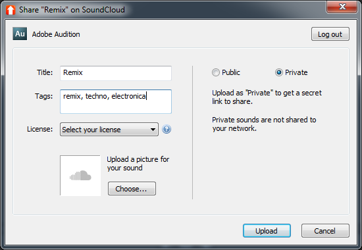362x250 pixels.
Task: Select the Public radio button
Action: pyautogui.click(x=216, y=72)
